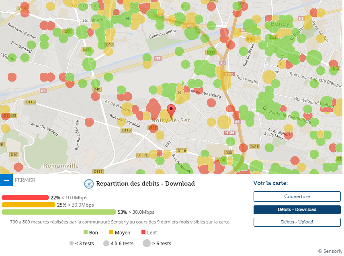The height and width of the screenshot is (256, 344).
Task: Click the D117E road shield
Action: (143, 155)
